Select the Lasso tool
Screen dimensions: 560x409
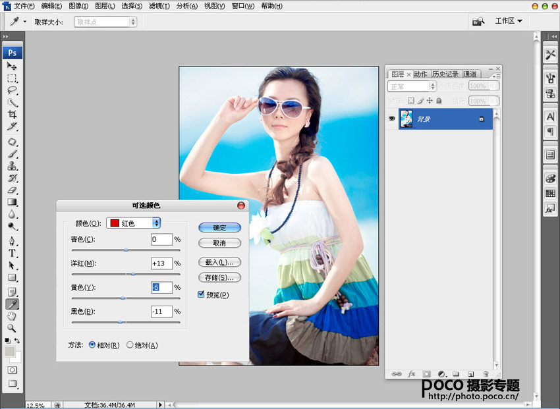click(12, 90)
